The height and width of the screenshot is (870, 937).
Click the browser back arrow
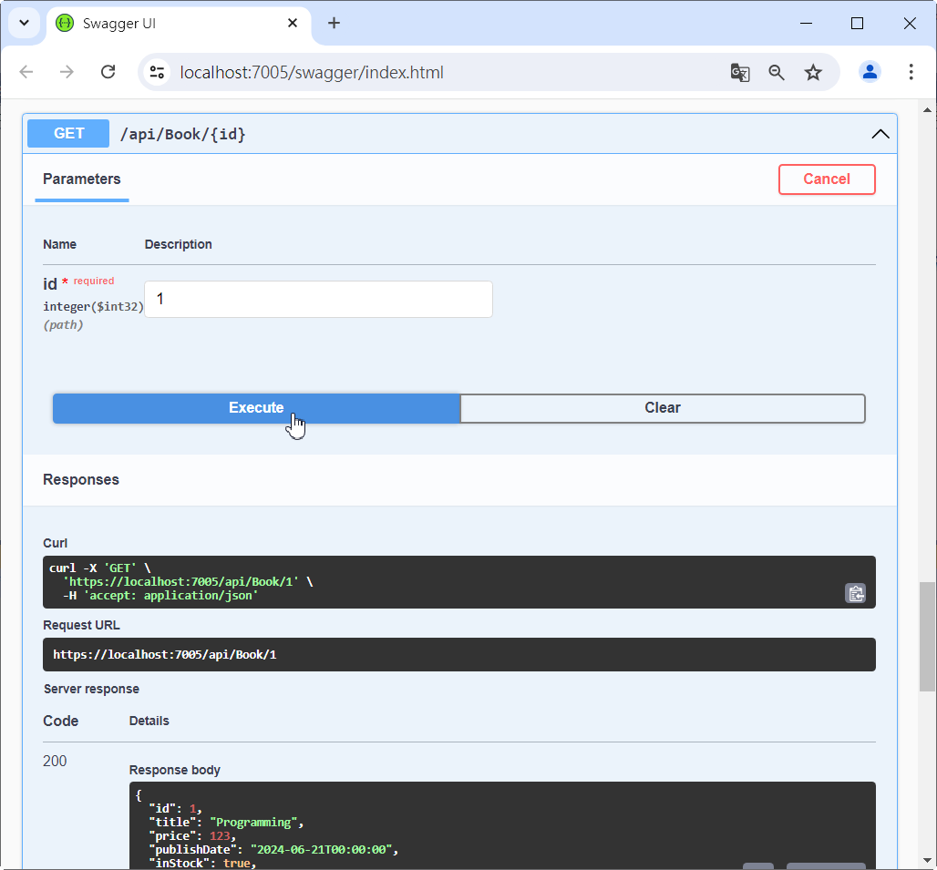click(x=26, y=72)
